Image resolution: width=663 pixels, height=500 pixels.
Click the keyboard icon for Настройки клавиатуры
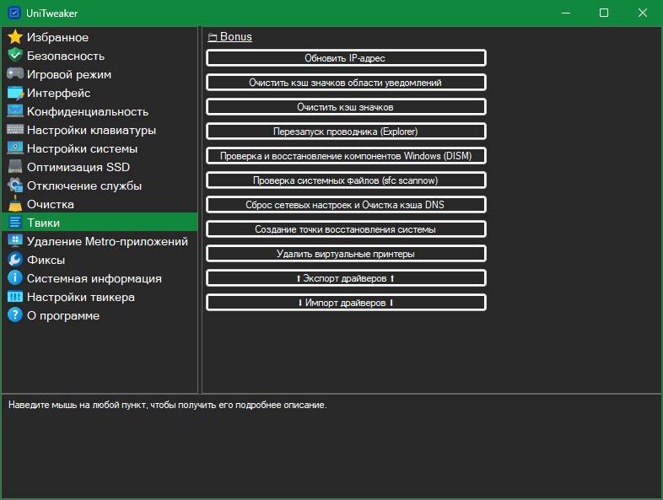(14, 130)
